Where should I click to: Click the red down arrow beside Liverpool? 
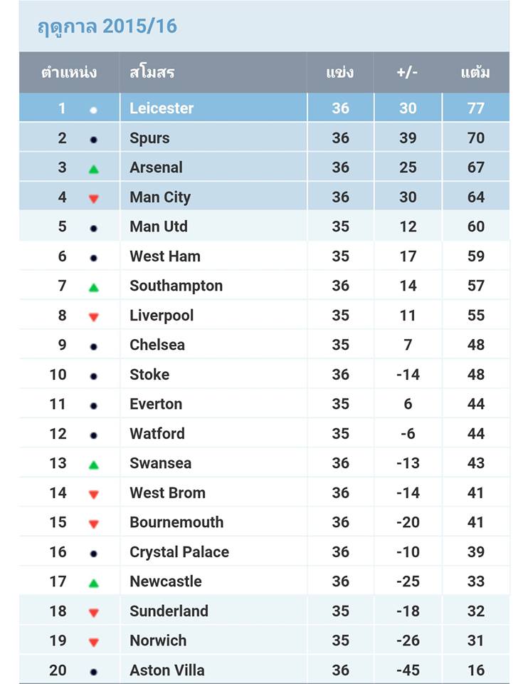click(94, 317)
